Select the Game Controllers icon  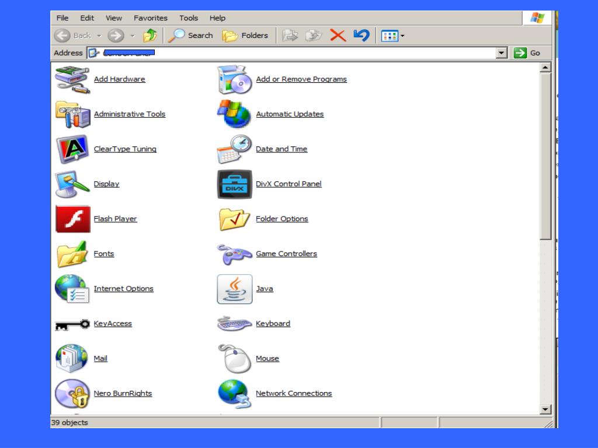click(x=235, y=254)
